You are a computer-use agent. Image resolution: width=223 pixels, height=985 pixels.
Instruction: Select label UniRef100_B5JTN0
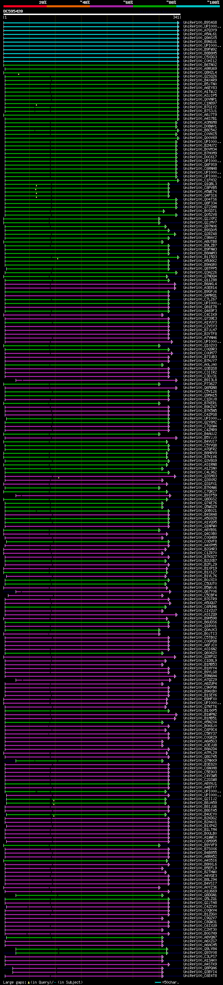click(200, 84)
